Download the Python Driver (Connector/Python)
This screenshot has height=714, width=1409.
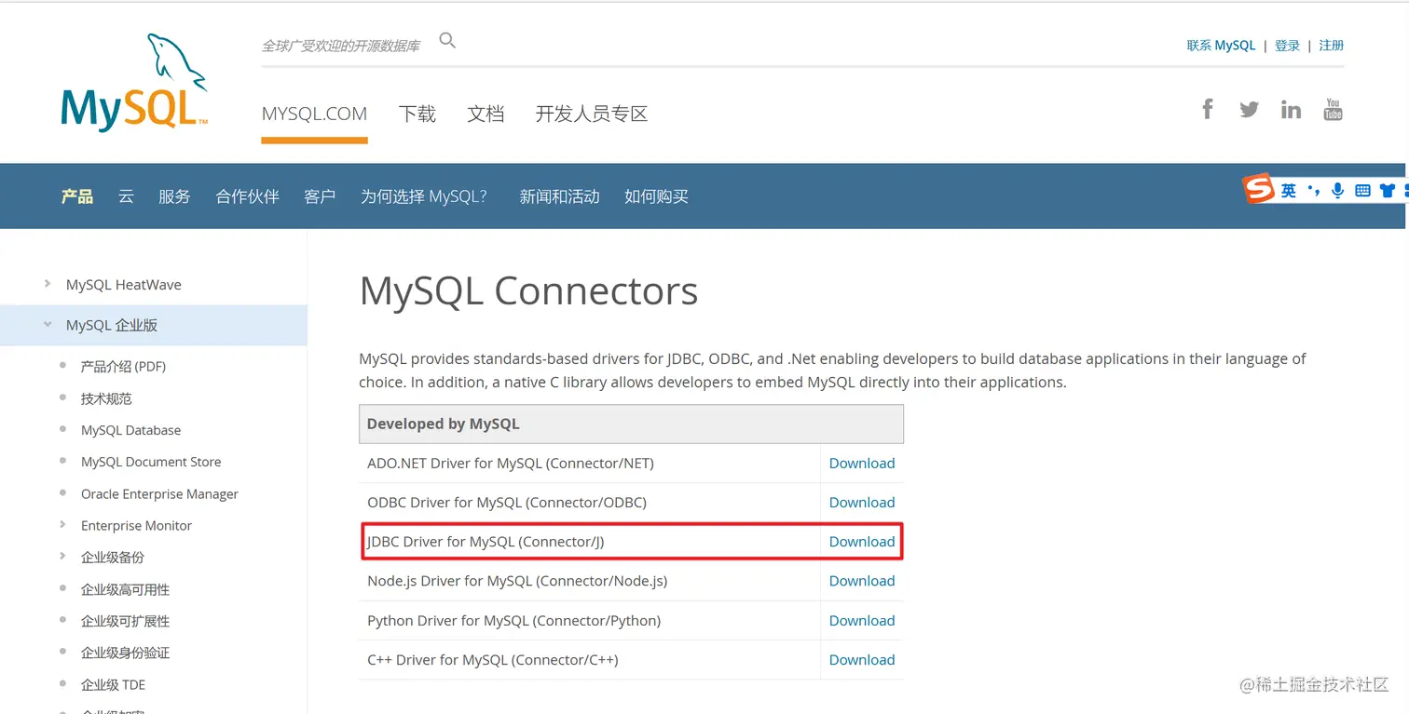[x=862, y=620]
